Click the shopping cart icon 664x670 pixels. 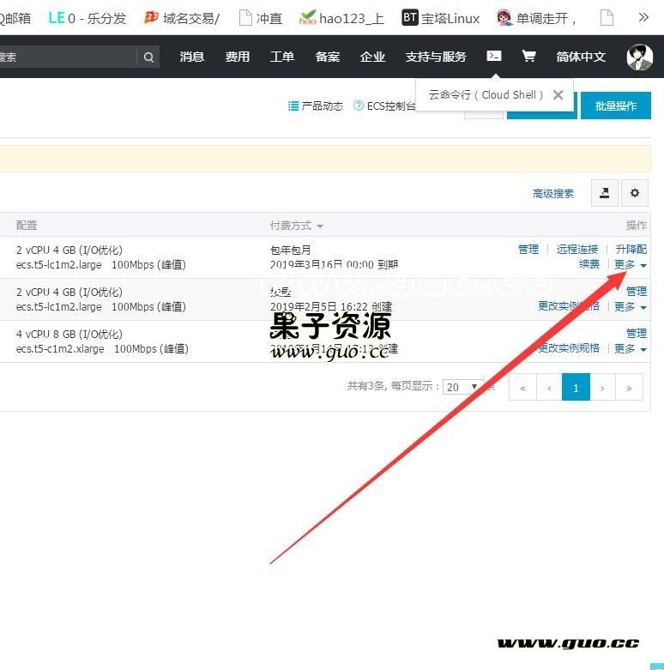529,56
